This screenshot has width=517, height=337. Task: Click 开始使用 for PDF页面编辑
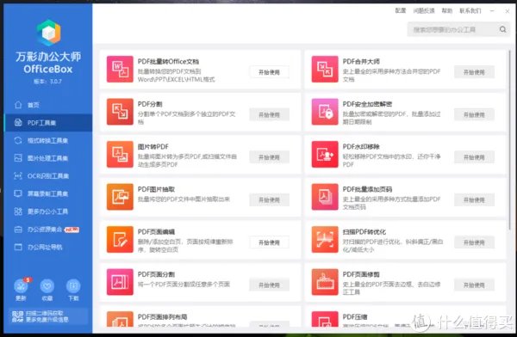269,242
